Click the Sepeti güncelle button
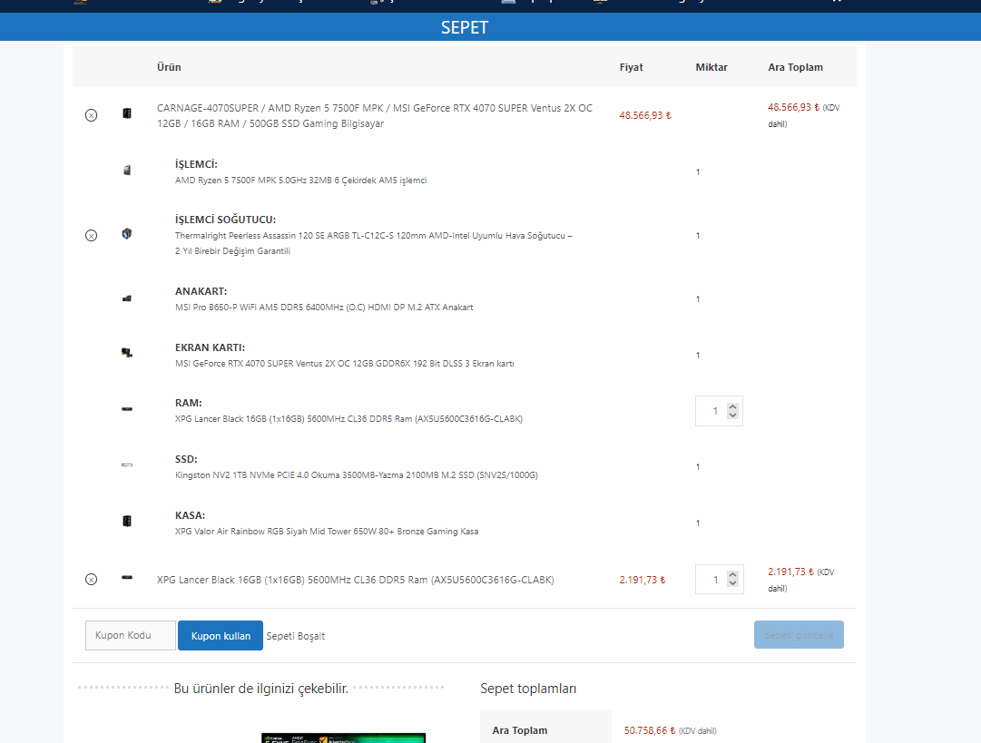 pyautogui.click(x=799, y=635)
